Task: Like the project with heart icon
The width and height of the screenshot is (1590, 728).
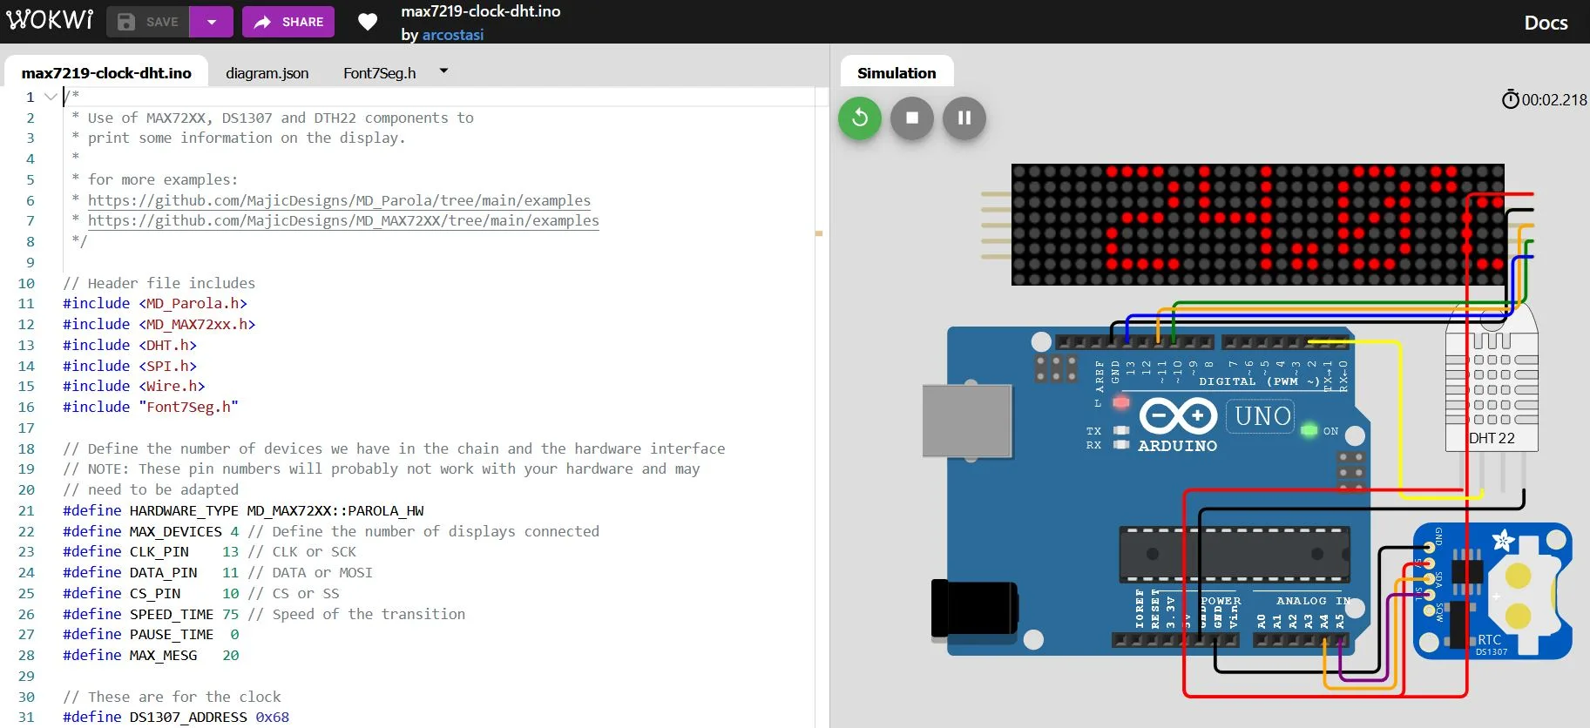Action: click(368, 22)
